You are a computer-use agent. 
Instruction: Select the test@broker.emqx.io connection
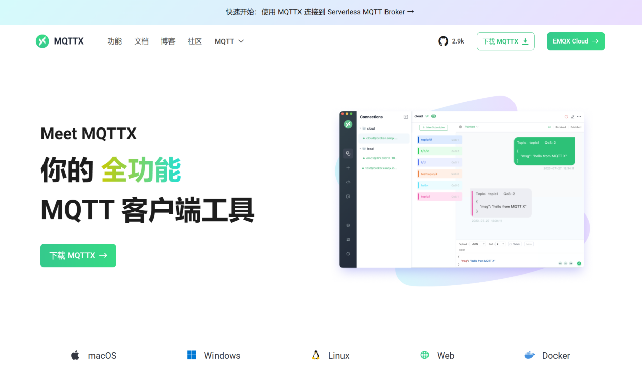tap(379, 168)
